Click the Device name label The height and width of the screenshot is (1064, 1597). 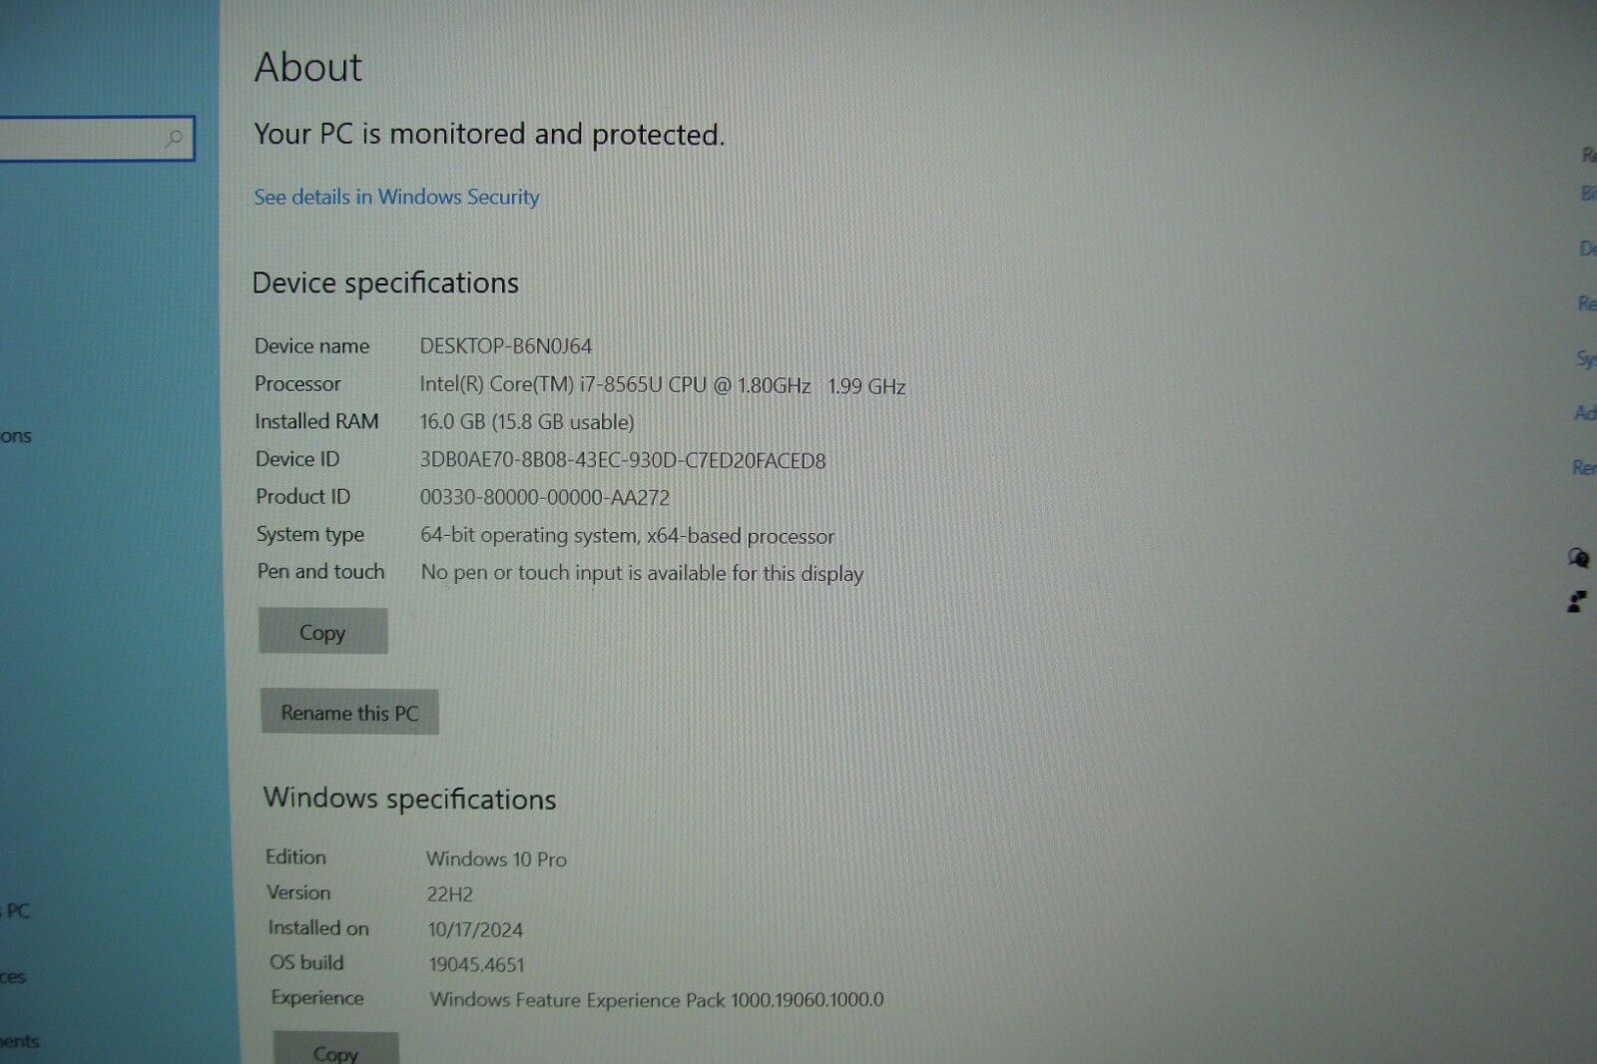pyautogui.click(x=311, y=345)
